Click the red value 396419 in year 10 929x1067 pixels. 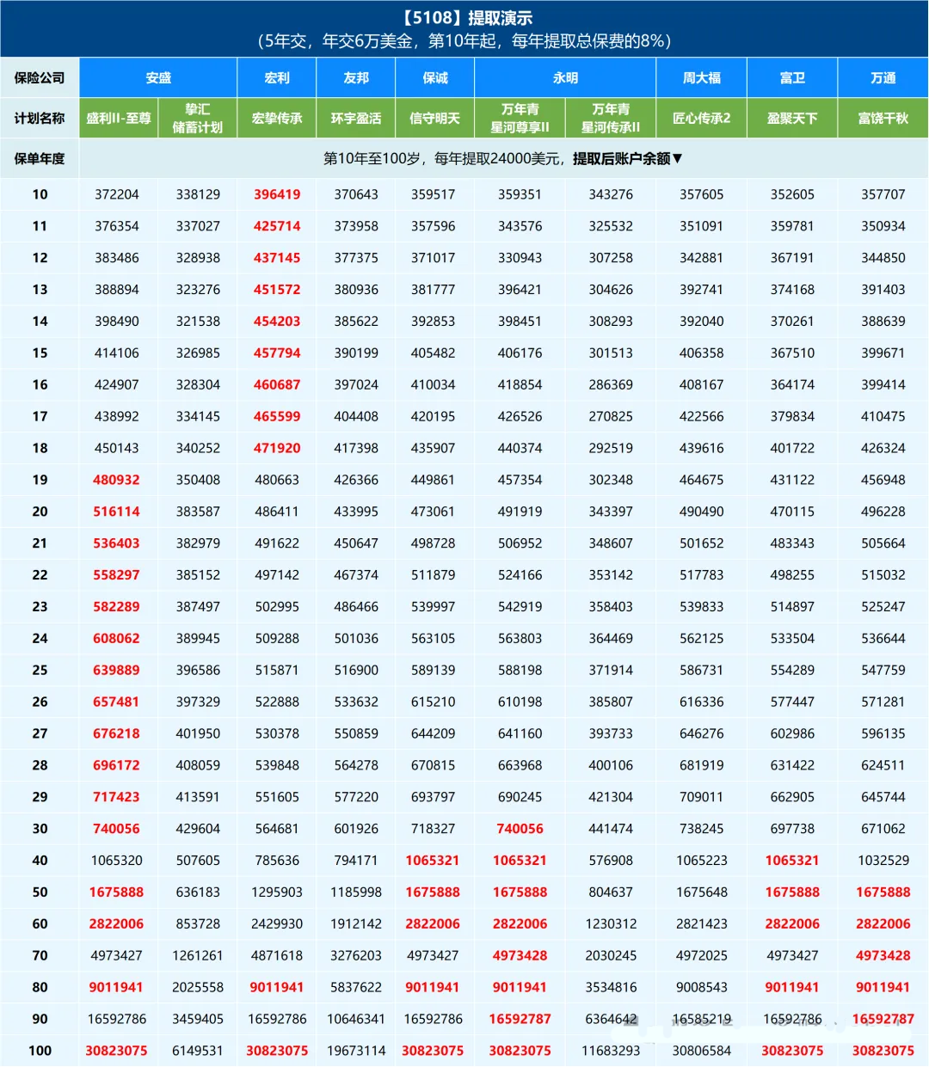coord(277,194)
